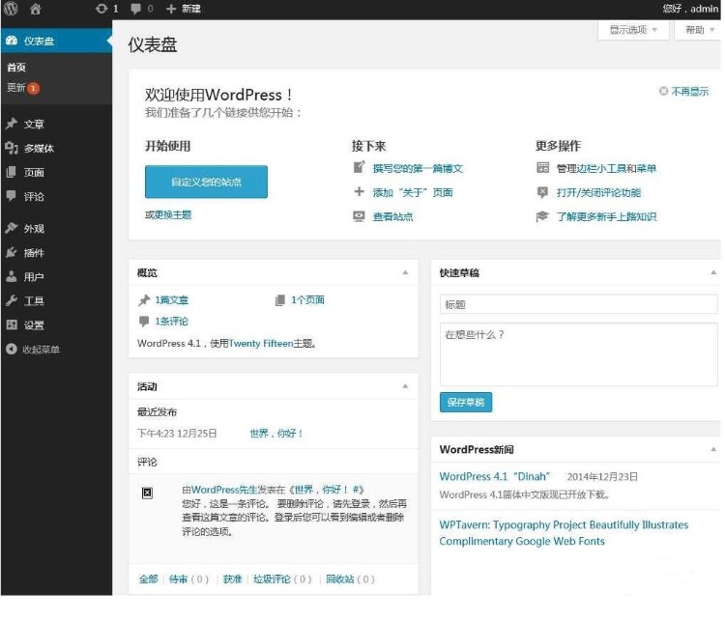Image resolution: width=725 pixels, height=621 pixels.
Task: Click comment toggle icon in 更多操作
Action: tap(543, 192)
